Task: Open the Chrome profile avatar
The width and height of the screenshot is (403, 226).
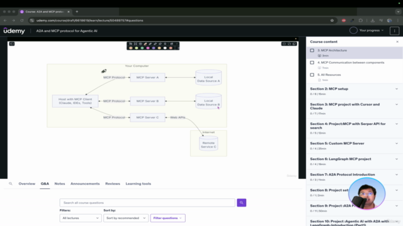Action: (x=389, y=21)
